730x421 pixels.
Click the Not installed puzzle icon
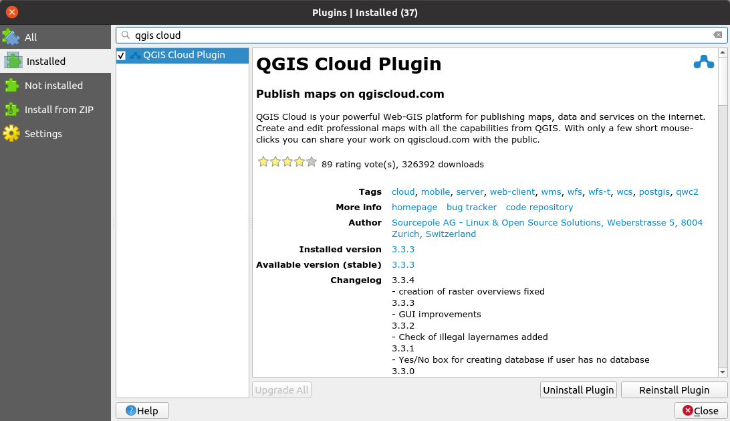[11, 85]
